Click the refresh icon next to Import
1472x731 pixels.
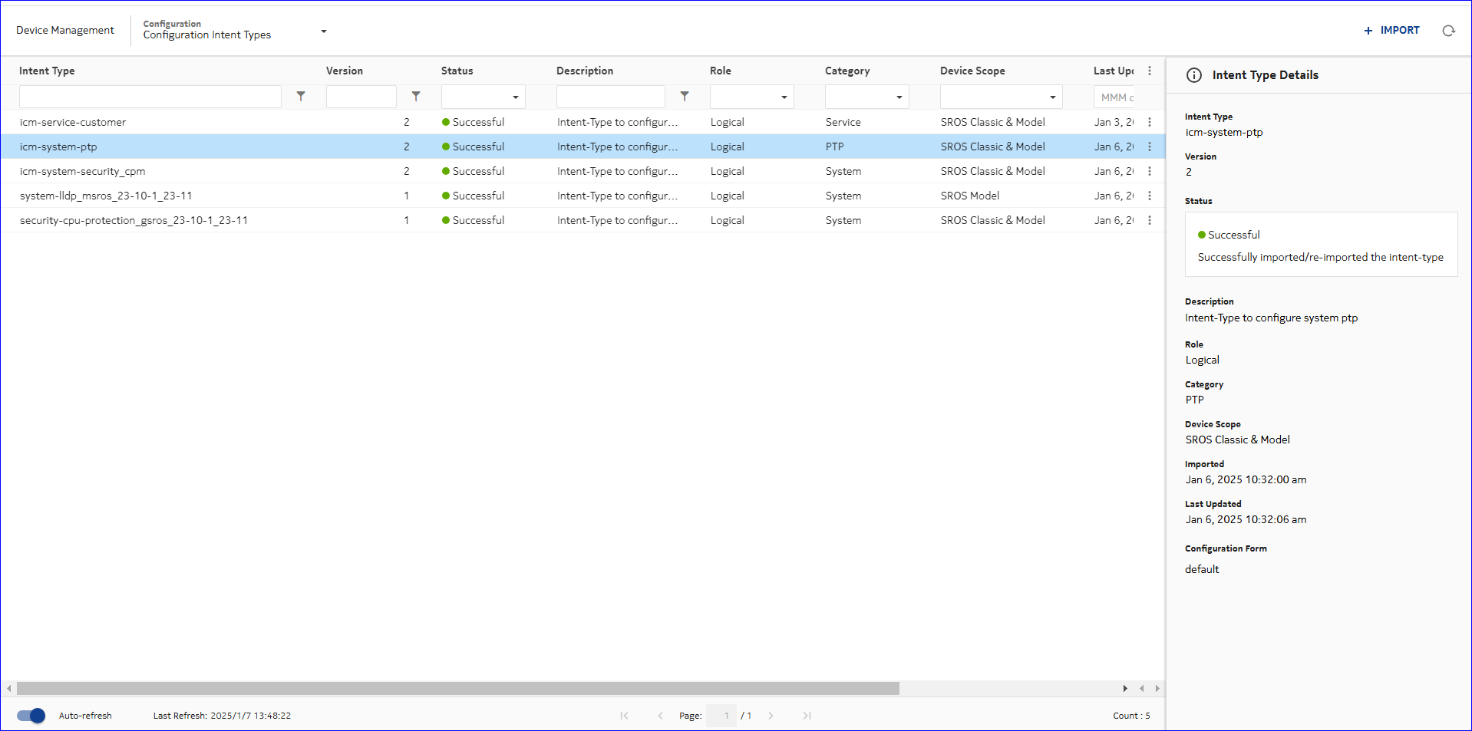[x=1448, y=31]
